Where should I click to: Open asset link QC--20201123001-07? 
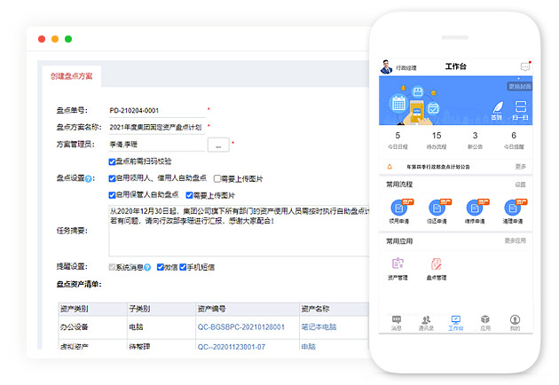click(232, 347)
